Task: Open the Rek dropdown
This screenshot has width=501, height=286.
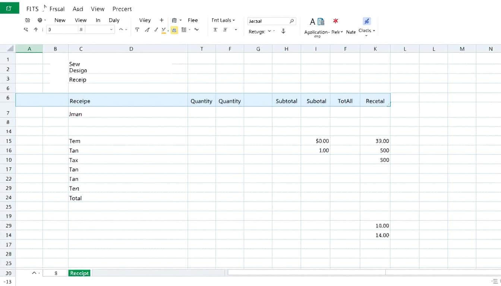Action: pyautogui.click(x=337, y=32)
